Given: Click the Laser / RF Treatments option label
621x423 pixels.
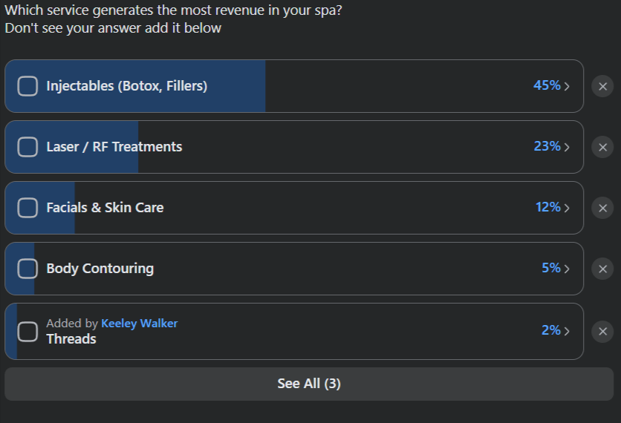Looking at the screenshot, I should point(114,147).
